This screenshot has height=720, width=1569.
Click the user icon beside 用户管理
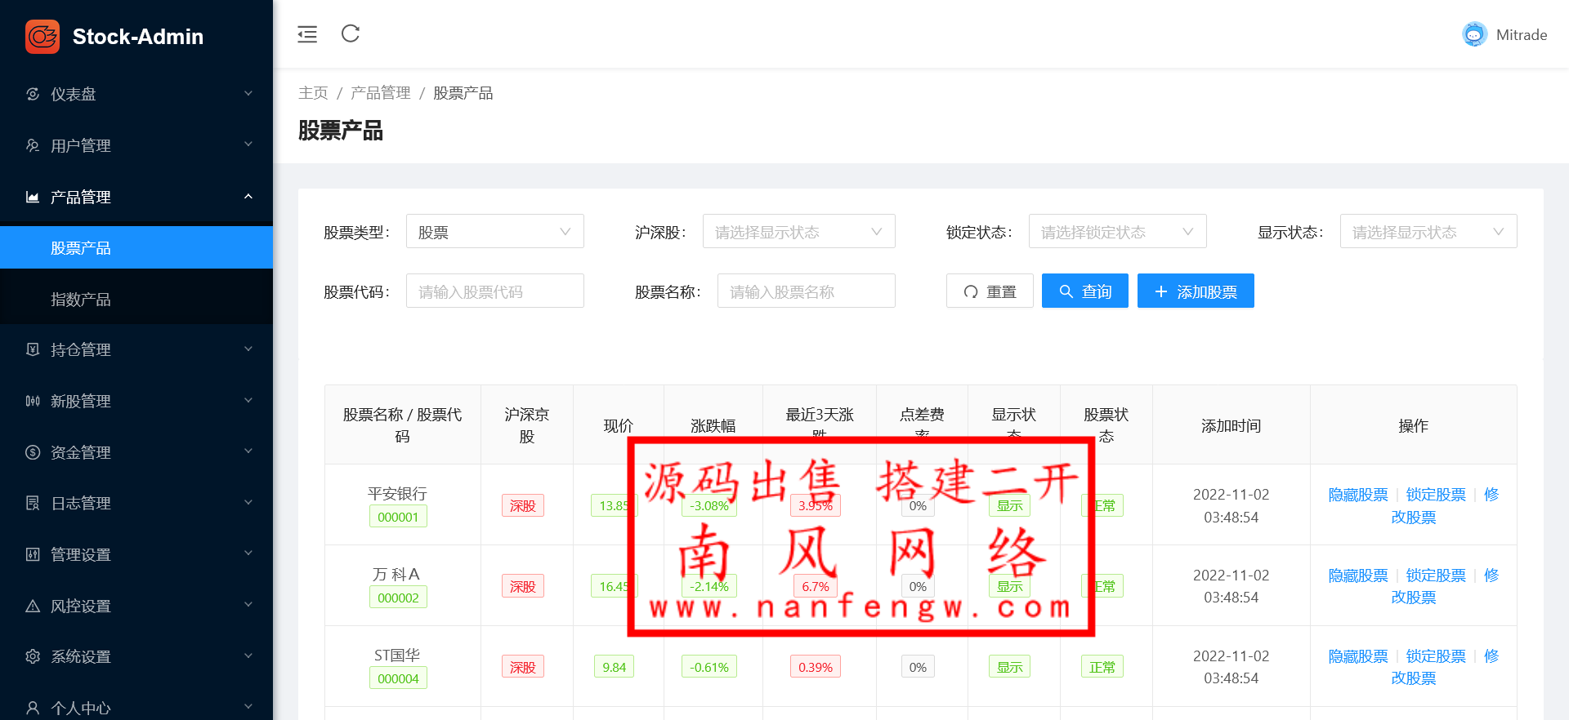pyautogui.click(x=33, y=145)
